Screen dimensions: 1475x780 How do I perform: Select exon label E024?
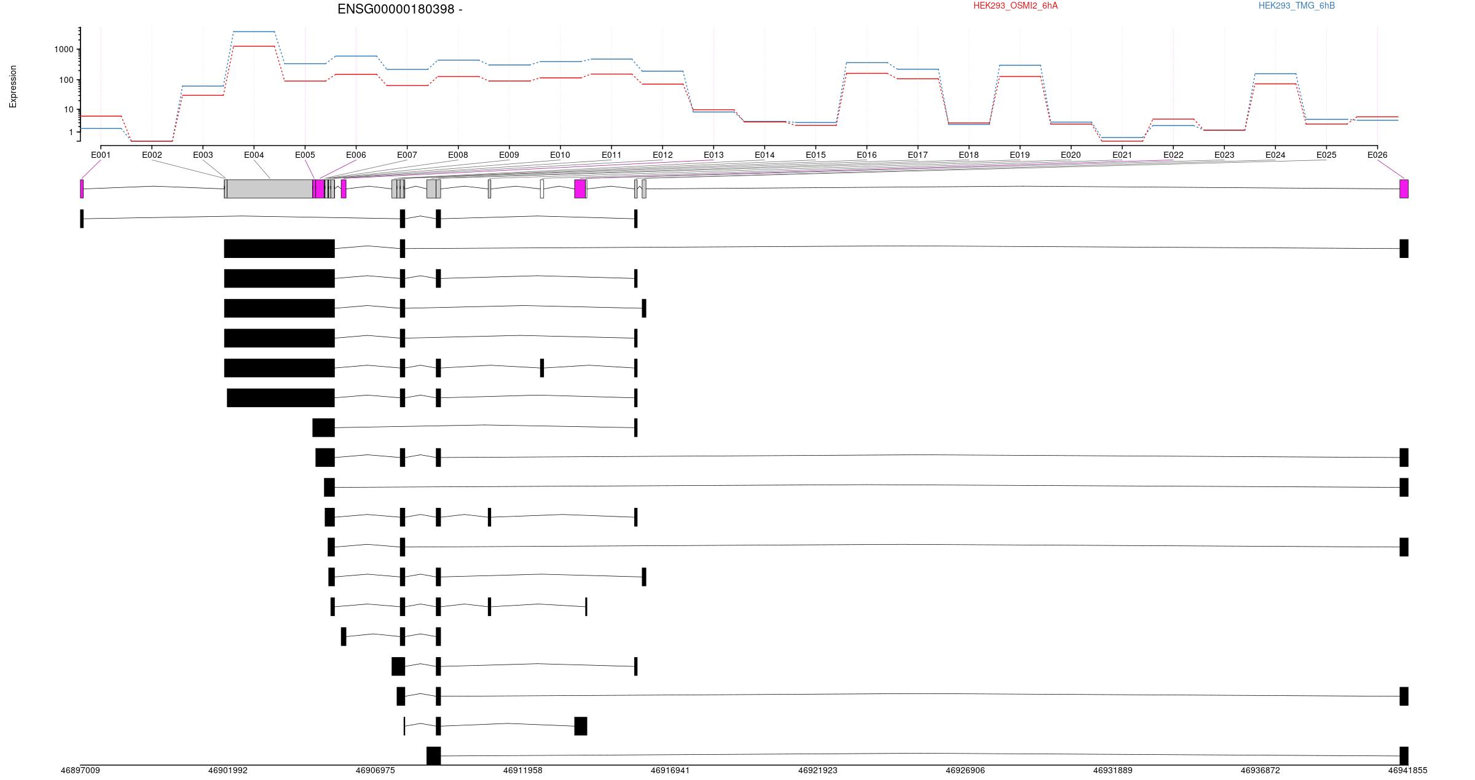1275,155
